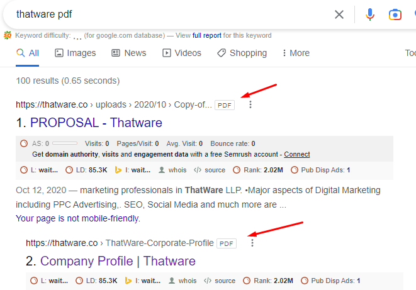The image size is (416, 290).
Task: Switch to the News tab
Action: coord(128,53)
